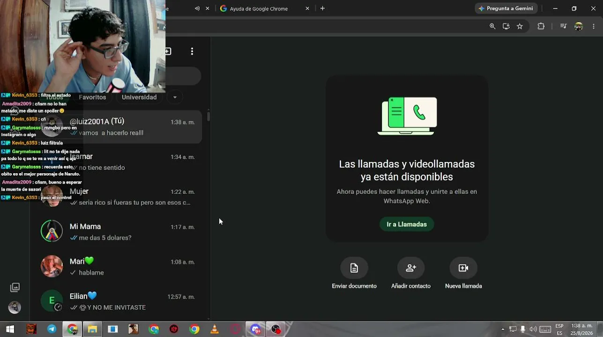Click the zoom magnifier icon in address bar
This screenshot has width=603, height=337.
point(492,27)
